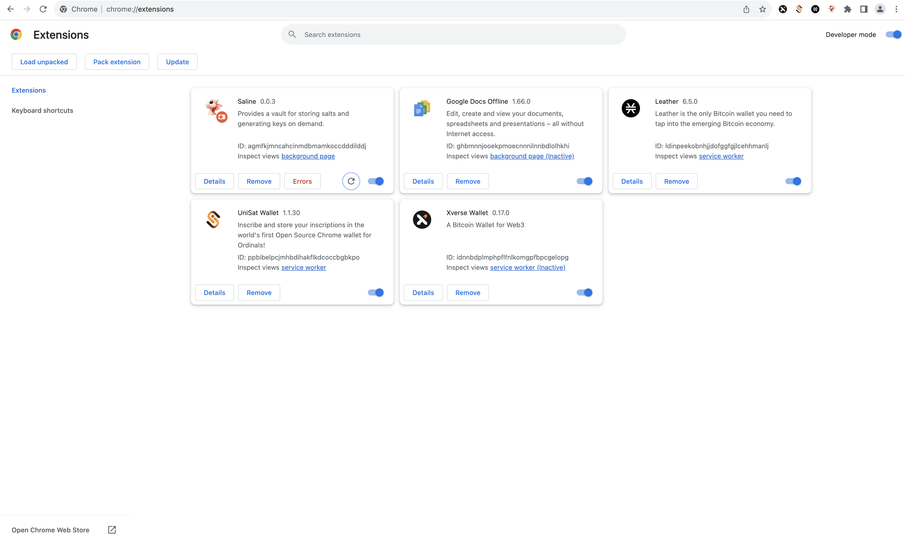This screenshot has width=905, height=544.
Task: Click the Google Docs Offline extension icon
Action: pos(422,108)
